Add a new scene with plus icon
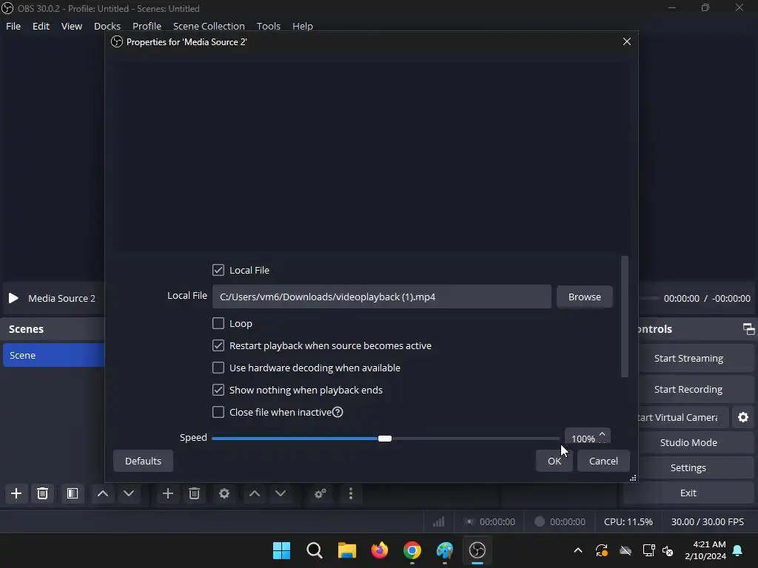This screenshot has width=758, height=568. coord(16,493)
